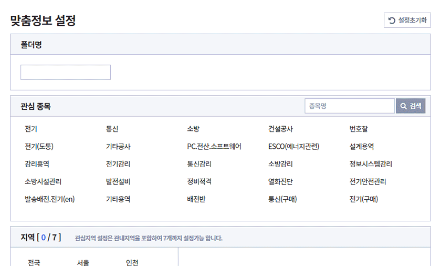Pick the 통신(구매) category
This screenshot has height=266, width=441.
coord(282,199)
